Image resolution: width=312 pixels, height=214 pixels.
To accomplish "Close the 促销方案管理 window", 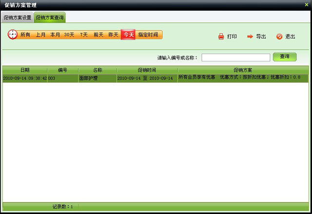I will (x=306, y=4).
